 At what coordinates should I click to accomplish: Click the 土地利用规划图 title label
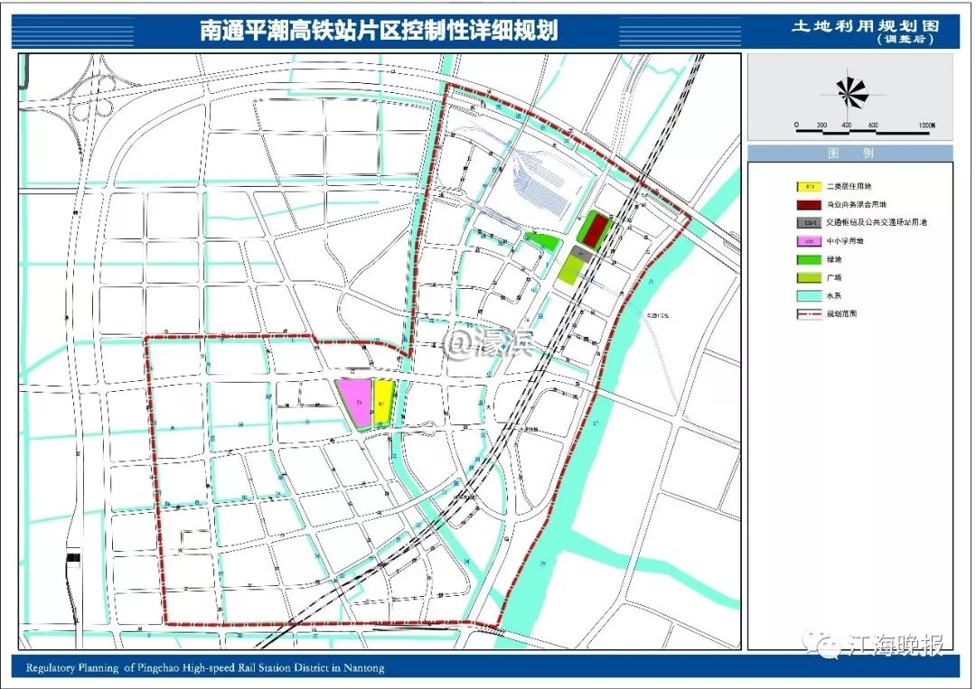pos(849,26)
